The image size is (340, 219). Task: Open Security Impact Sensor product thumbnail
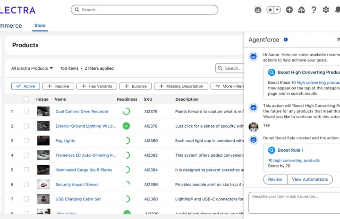coord(43,185)
